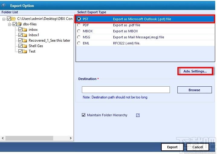Click the inbox folder icon
217x154 pixels.
click(25, 30)
